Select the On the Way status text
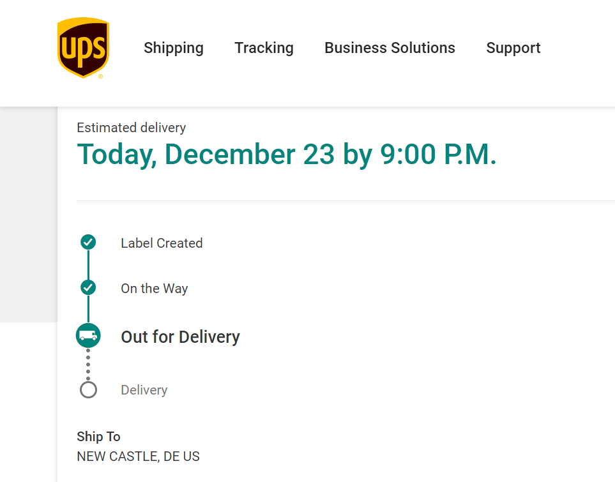This screenshot has width=615, height=482. (x=155, y=289)
